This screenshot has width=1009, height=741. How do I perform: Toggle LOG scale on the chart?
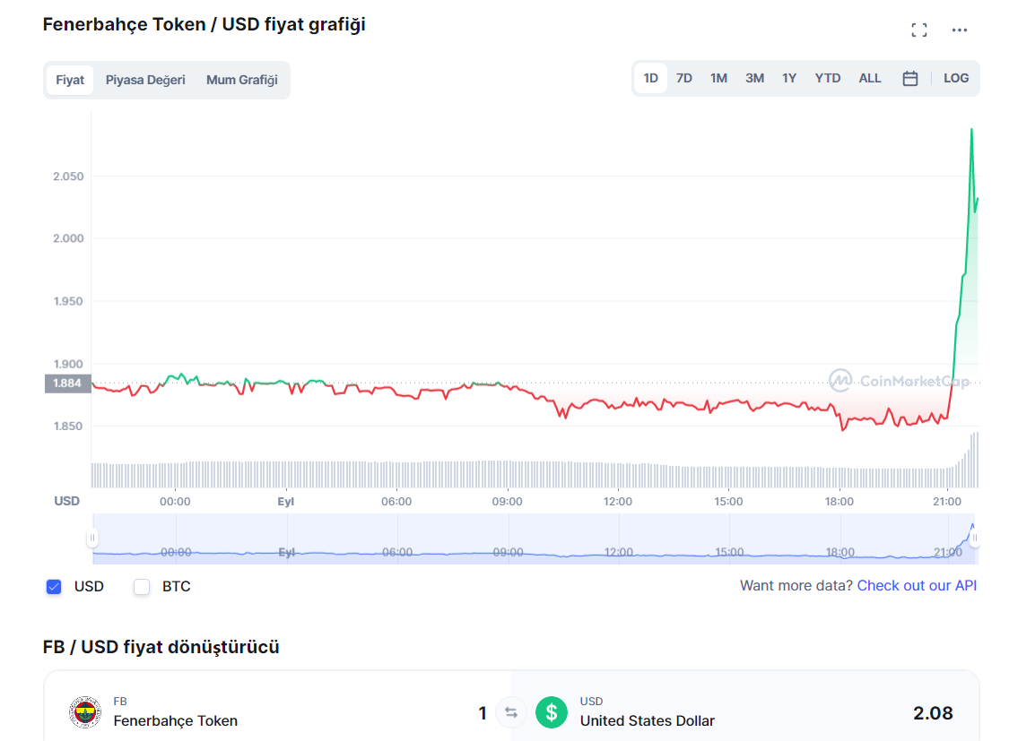point(956,79)
